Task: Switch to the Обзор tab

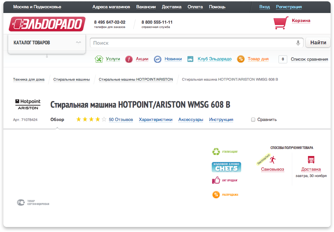Action: point(57,120)
